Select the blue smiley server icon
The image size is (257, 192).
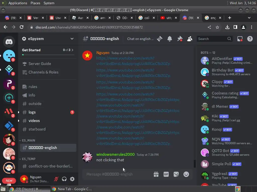[x=9, y=56]
